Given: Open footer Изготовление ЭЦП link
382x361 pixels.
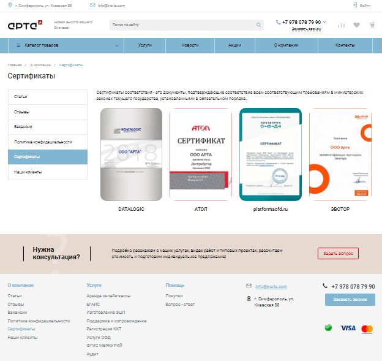Looking at the screenshot, I should pyautogui.click(x=106, y=313).
